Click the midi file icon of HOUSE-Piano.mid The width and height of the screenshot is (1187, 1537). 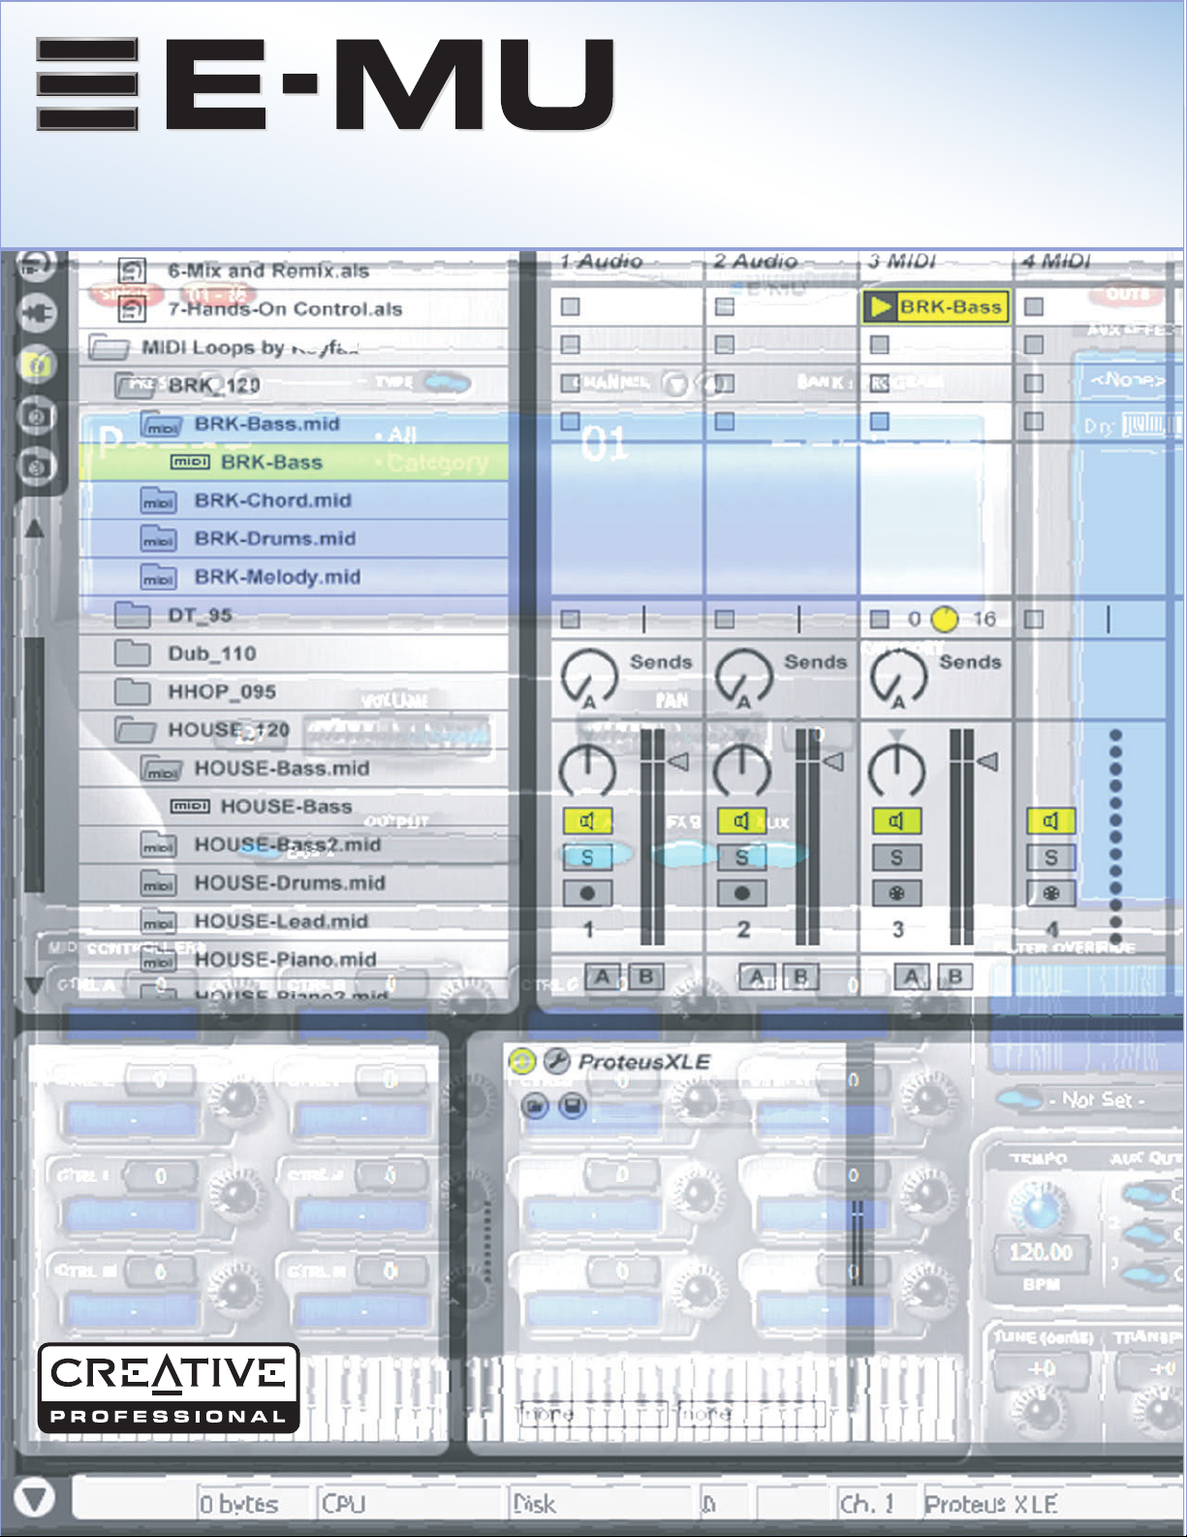159,960
